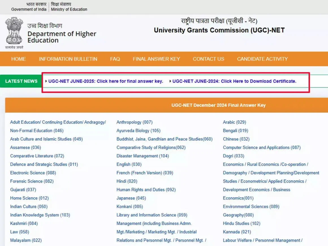Viewport: 328px width, 246px height.
Task: Click the Japanese (045) link
Action: (131, 198)
